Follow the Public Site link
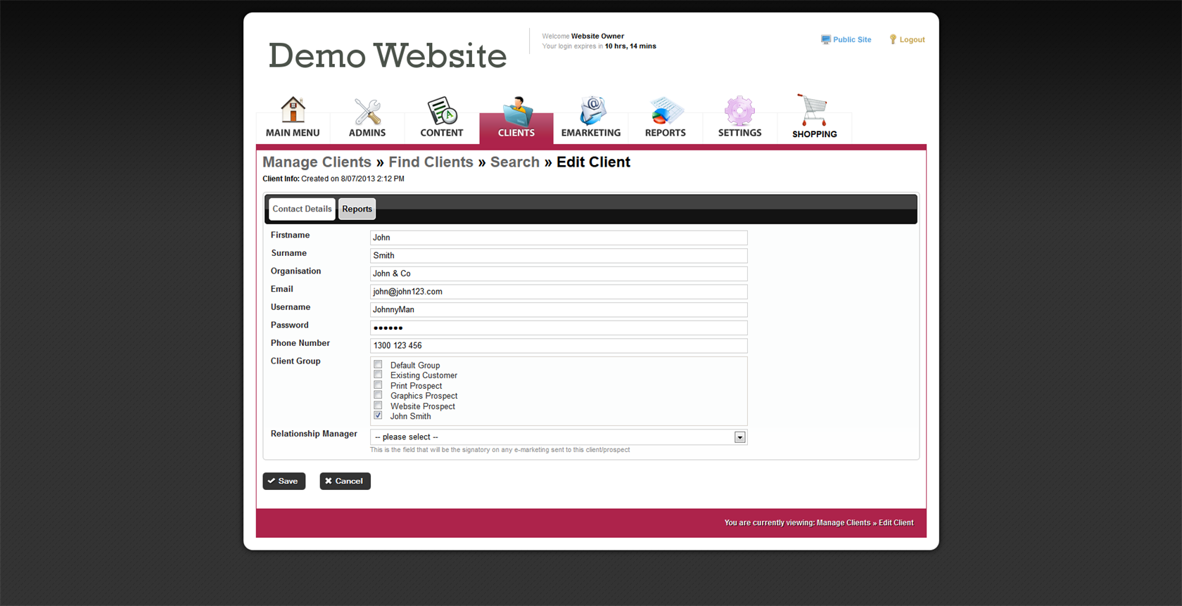Screen dimensions: 1182x606 [x=851, y=40]
